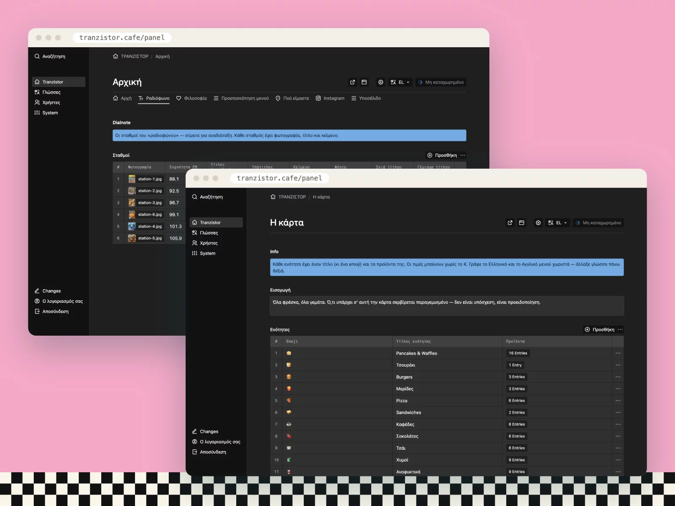Open System in front window sidebar
Image resolution: width=675 pixels, height=506 pixels.
[216, 253]
